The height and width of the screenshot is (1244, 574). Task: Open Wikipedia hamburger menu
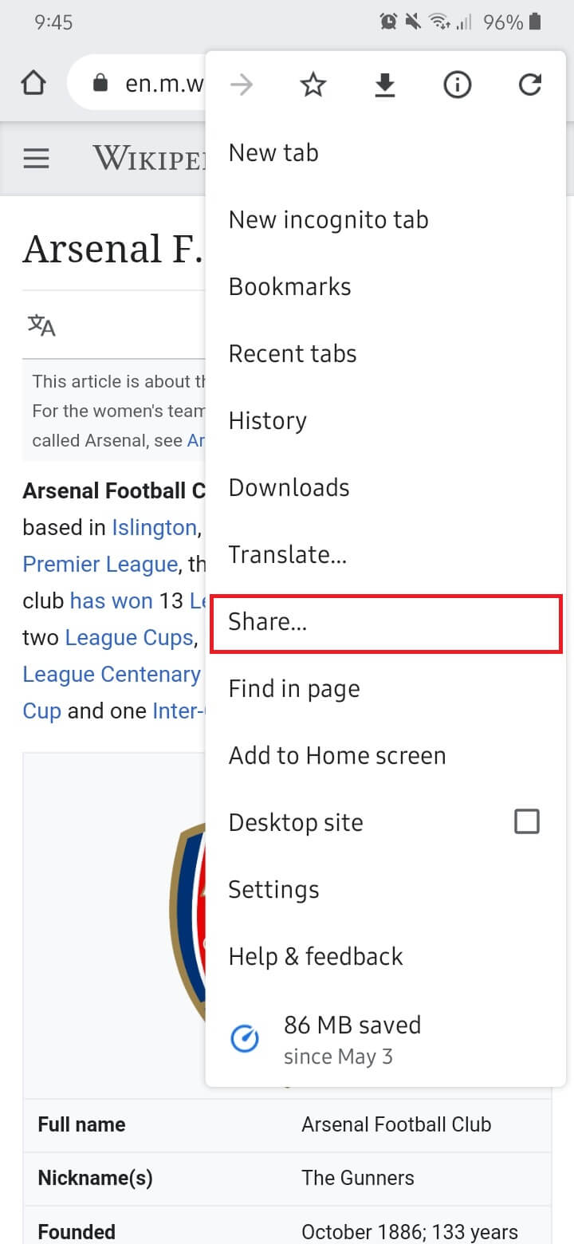click(x=36, y=159)
